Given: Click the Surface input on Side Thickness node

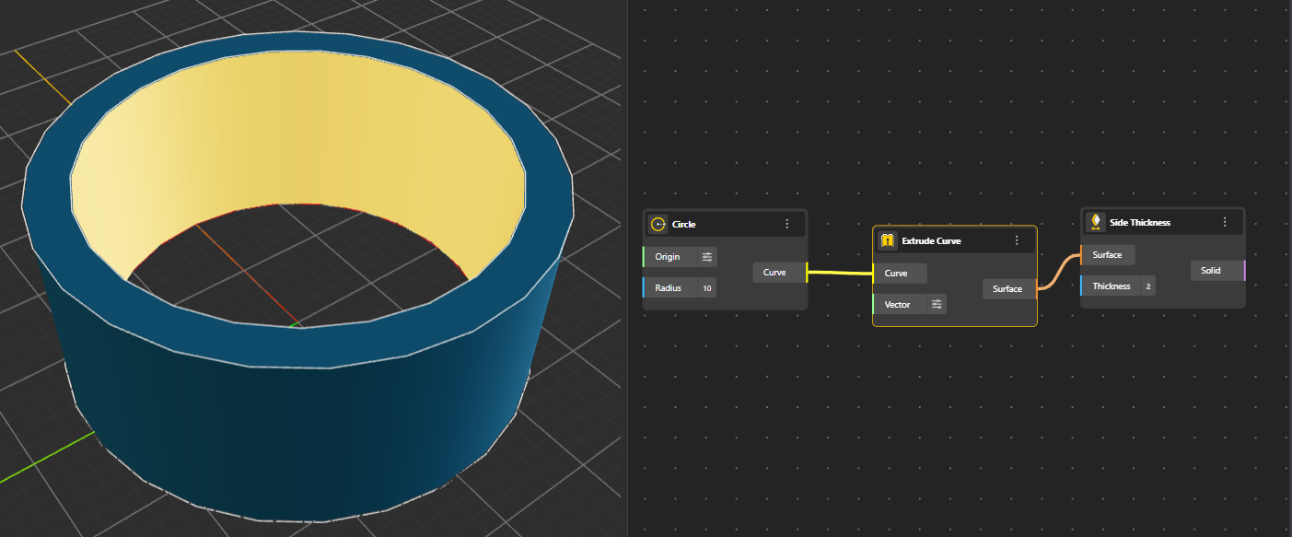Looking at the screenshot, I should coord(1107,255).
